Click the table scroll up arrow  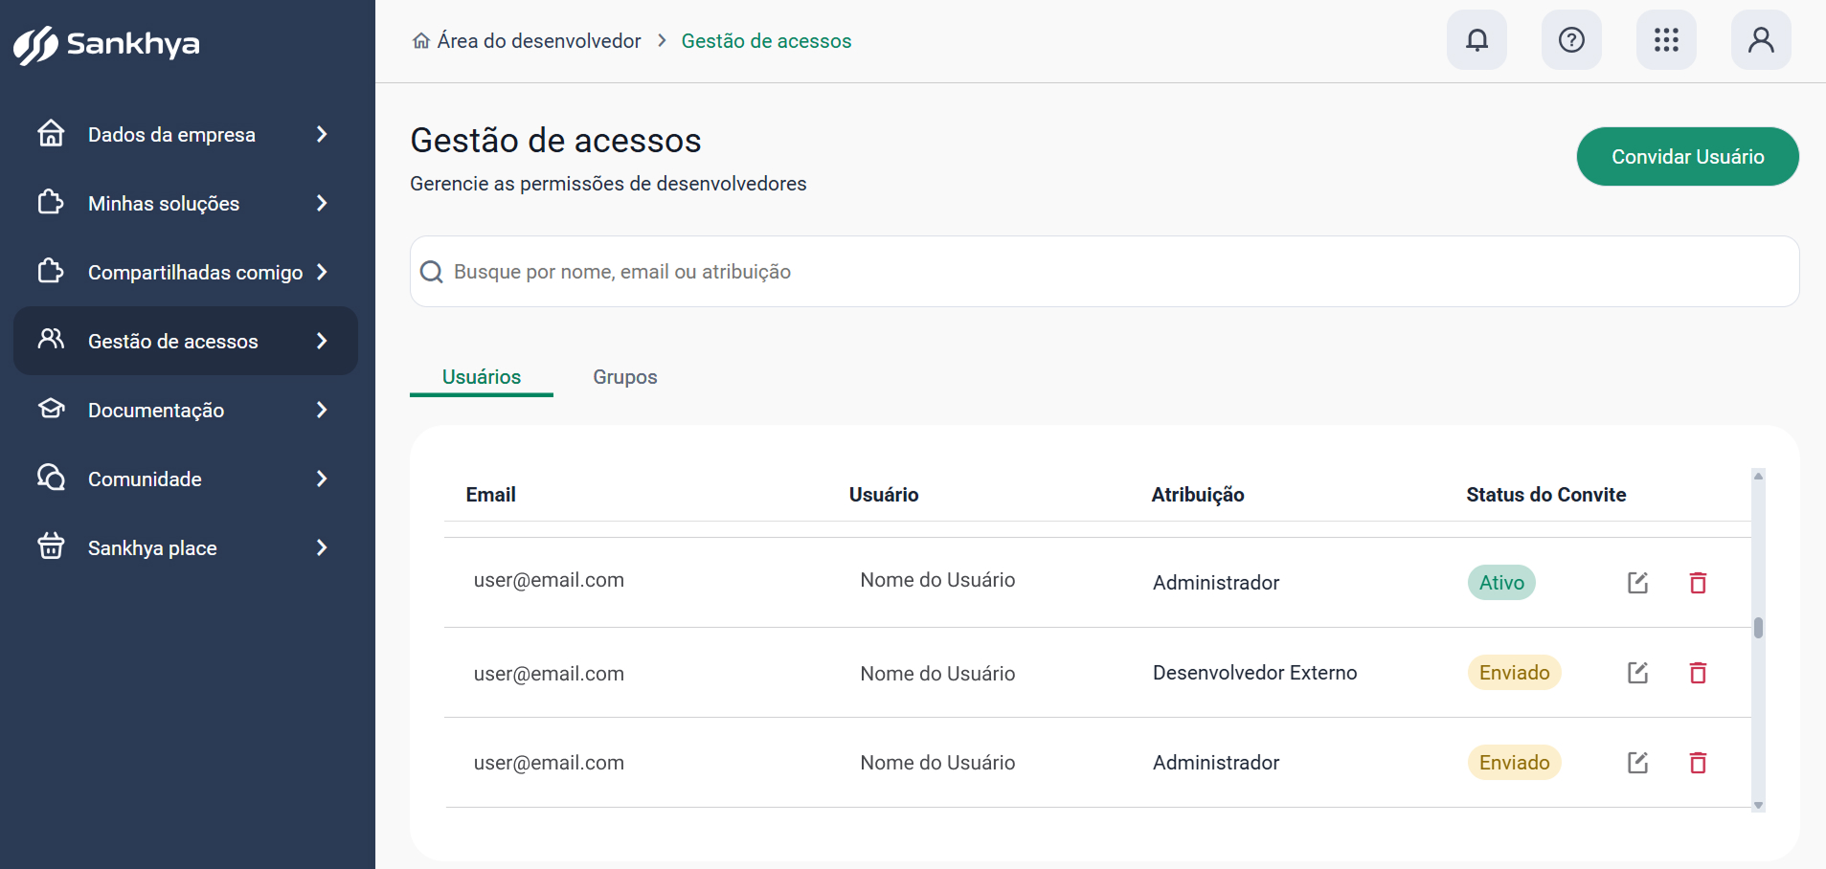point(1758,476)
